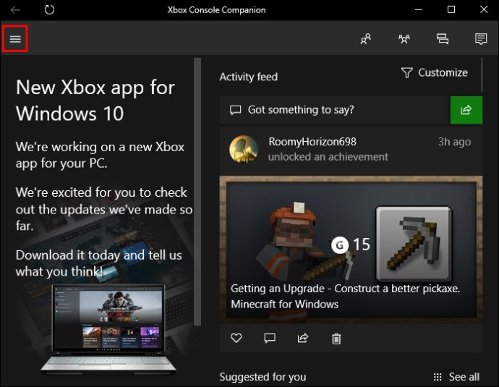The image size is (499, 387).
Task: Open the Friends icon in the top bar
Action: [x=366, y=39]
